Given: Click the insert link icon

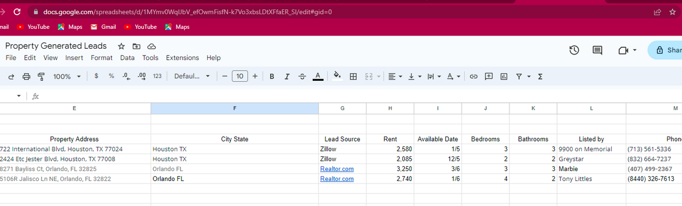Looking at the screenshot, I should [473, 77].
